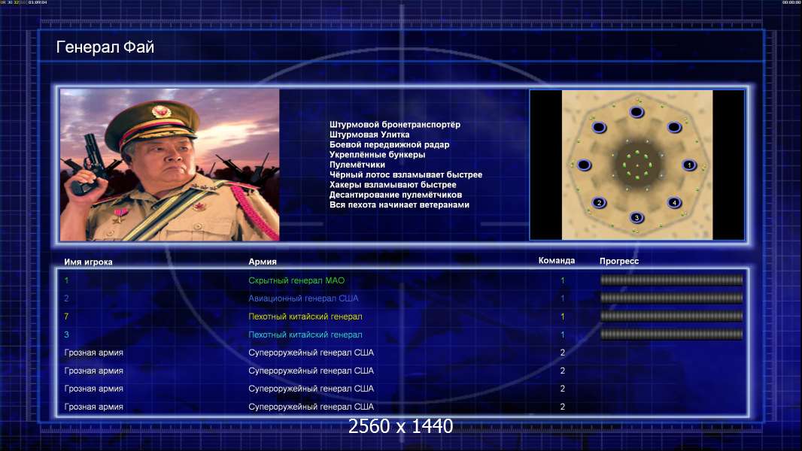Screen dimensions: 802x451
Task: Click the empty upper-left start position marker
Action: [600, 127]
